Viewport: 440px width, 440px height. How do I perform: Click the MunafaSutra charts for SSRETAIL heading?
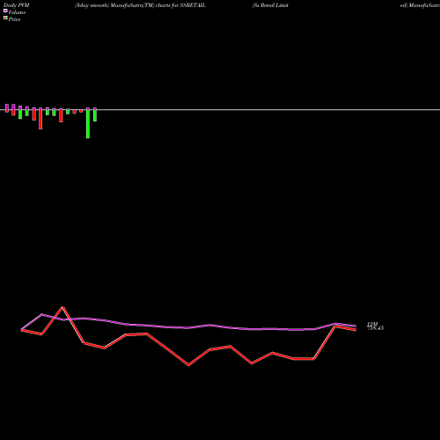click(140, 5)
